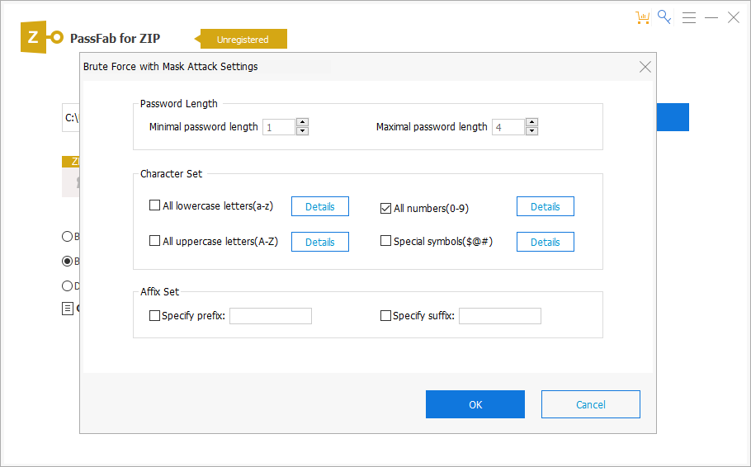Viewport: 751px width, 467px height.
Task: Decrease maximal password length spinner
Action: tap(531, 131)
